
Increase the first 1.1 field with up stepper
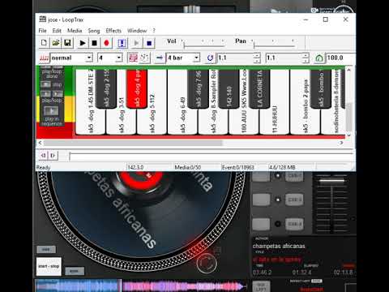tap(257, 55)
